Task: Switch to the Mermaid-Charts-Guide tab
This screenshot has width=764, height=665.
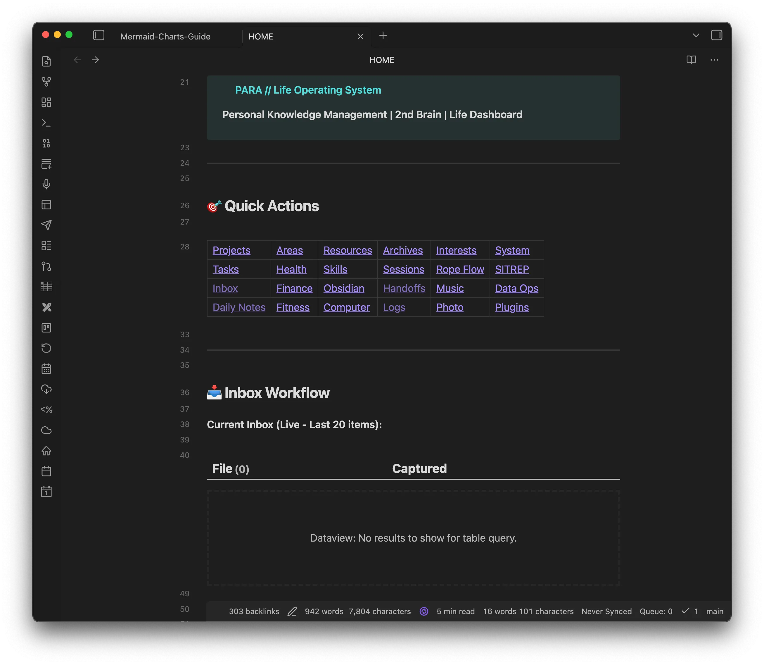Action: coord(165,36)
